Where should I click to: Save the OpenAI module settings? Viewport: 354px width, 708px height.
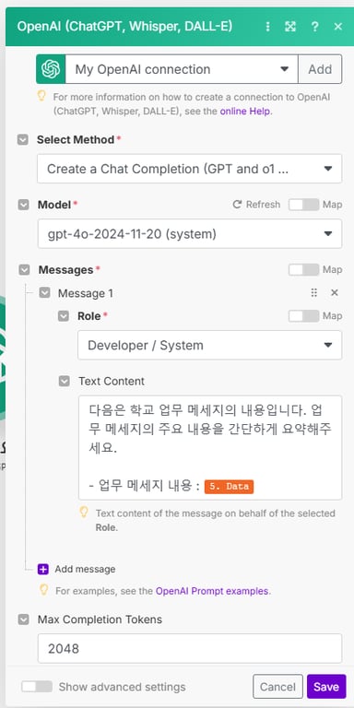click(x=326, y=687)
